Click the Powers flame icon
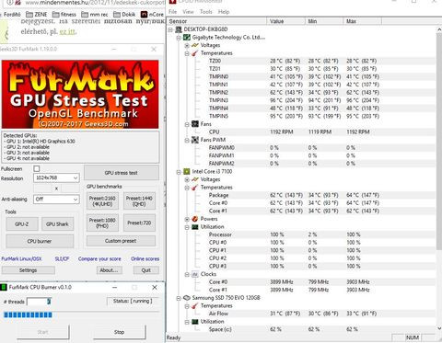442x343 pixels. [x=195, y=219]
